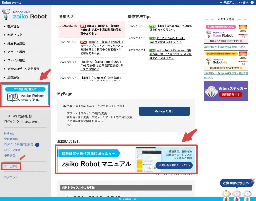The image size is (256, 201).
Task: Expand the 受注取込履歴 menu
Action: click(x=16, y=43)
